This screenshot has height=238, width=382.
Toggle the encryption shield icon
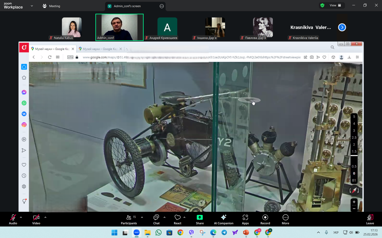[322, 5]
